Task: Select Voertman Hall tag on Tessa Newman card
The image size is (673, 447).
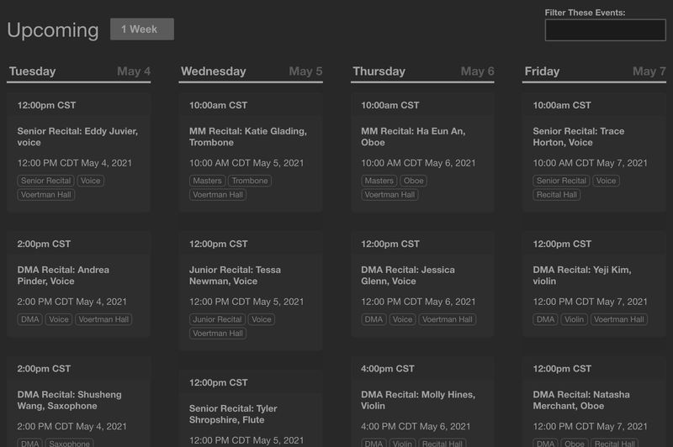Action: click(x=218, y=333)
